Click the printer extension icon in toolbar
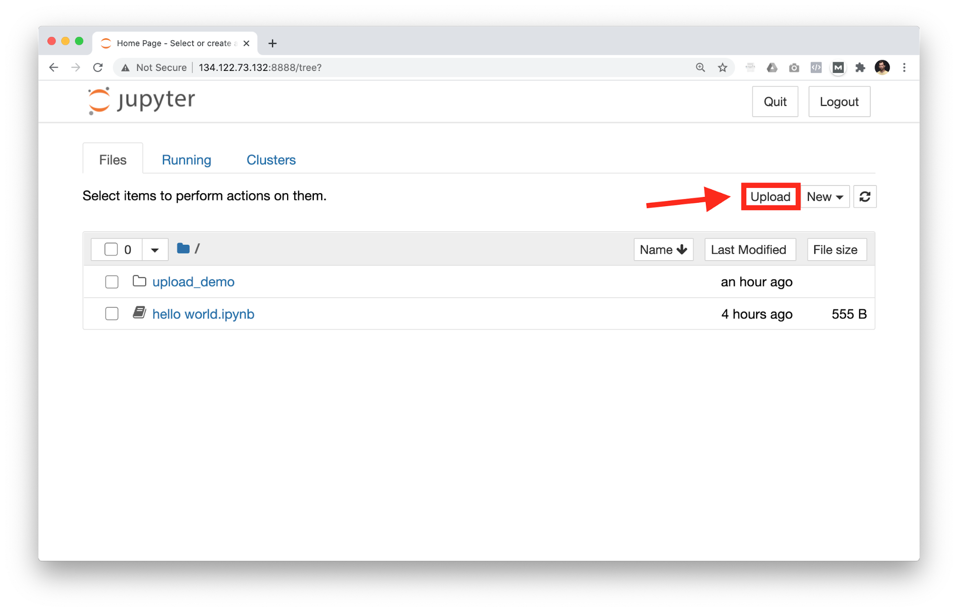Viewport: 958px width, 612px height. 750,68
